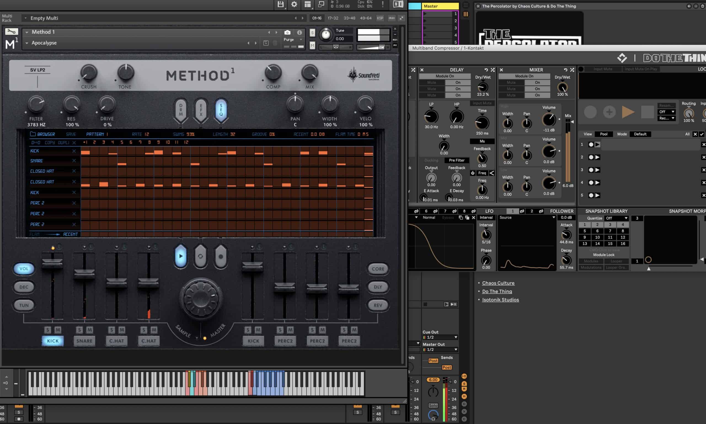706x424 pixels.
Task: Mute the SNARE channel with M button
Action: point(90,330)
